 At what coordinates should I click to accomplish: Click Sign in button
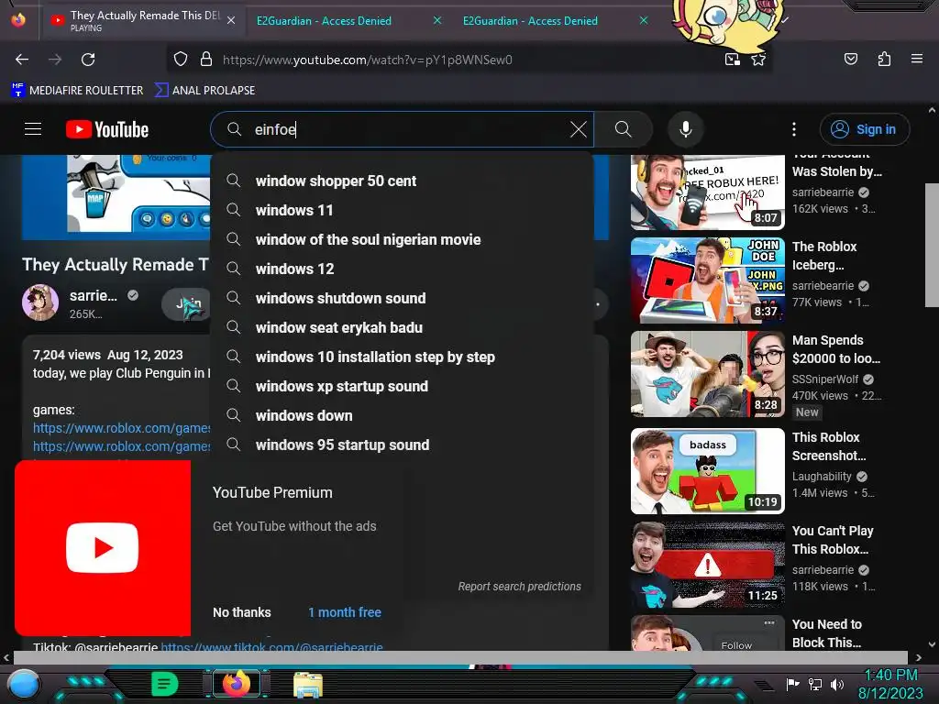click(x=864, y=129)
